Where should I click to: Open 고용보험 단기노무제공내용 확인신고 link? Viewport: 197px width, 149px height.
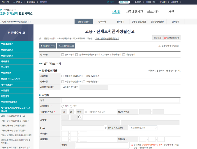16,135
